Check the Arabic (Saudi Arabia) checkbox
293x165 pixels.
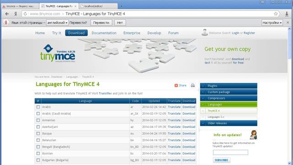point(38,114)
